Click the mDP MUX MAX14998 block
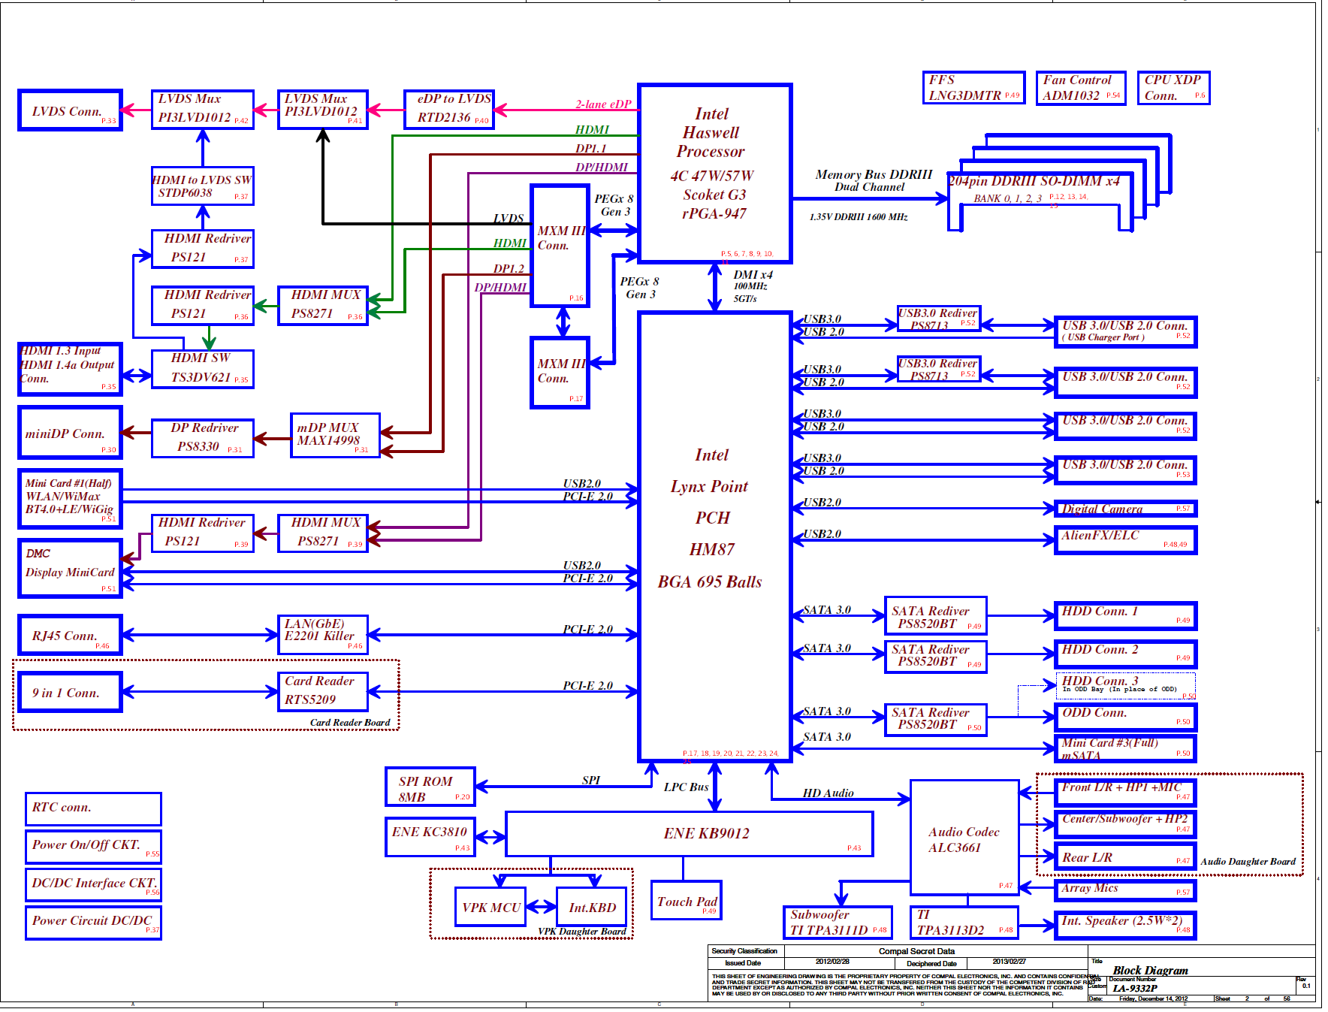 (335, 435)
